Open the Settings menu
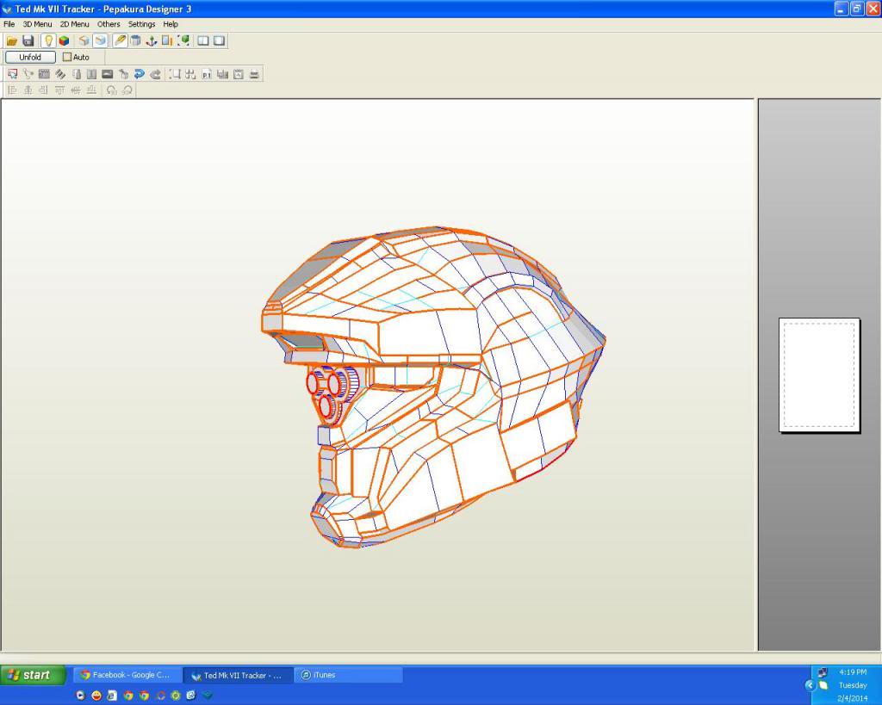This screenshot has width=882, height=705. (141, 24)
